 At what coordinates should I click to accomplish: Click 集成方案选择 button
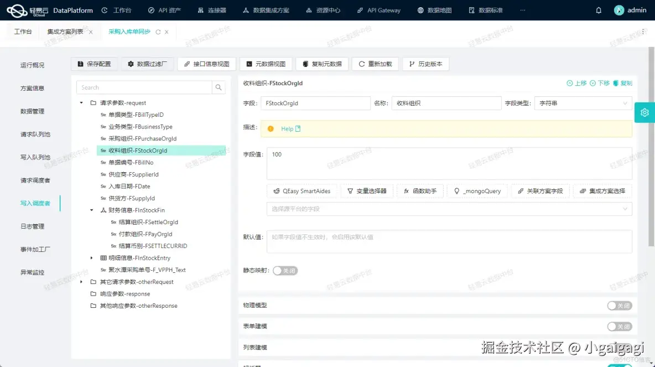point(602,191)
